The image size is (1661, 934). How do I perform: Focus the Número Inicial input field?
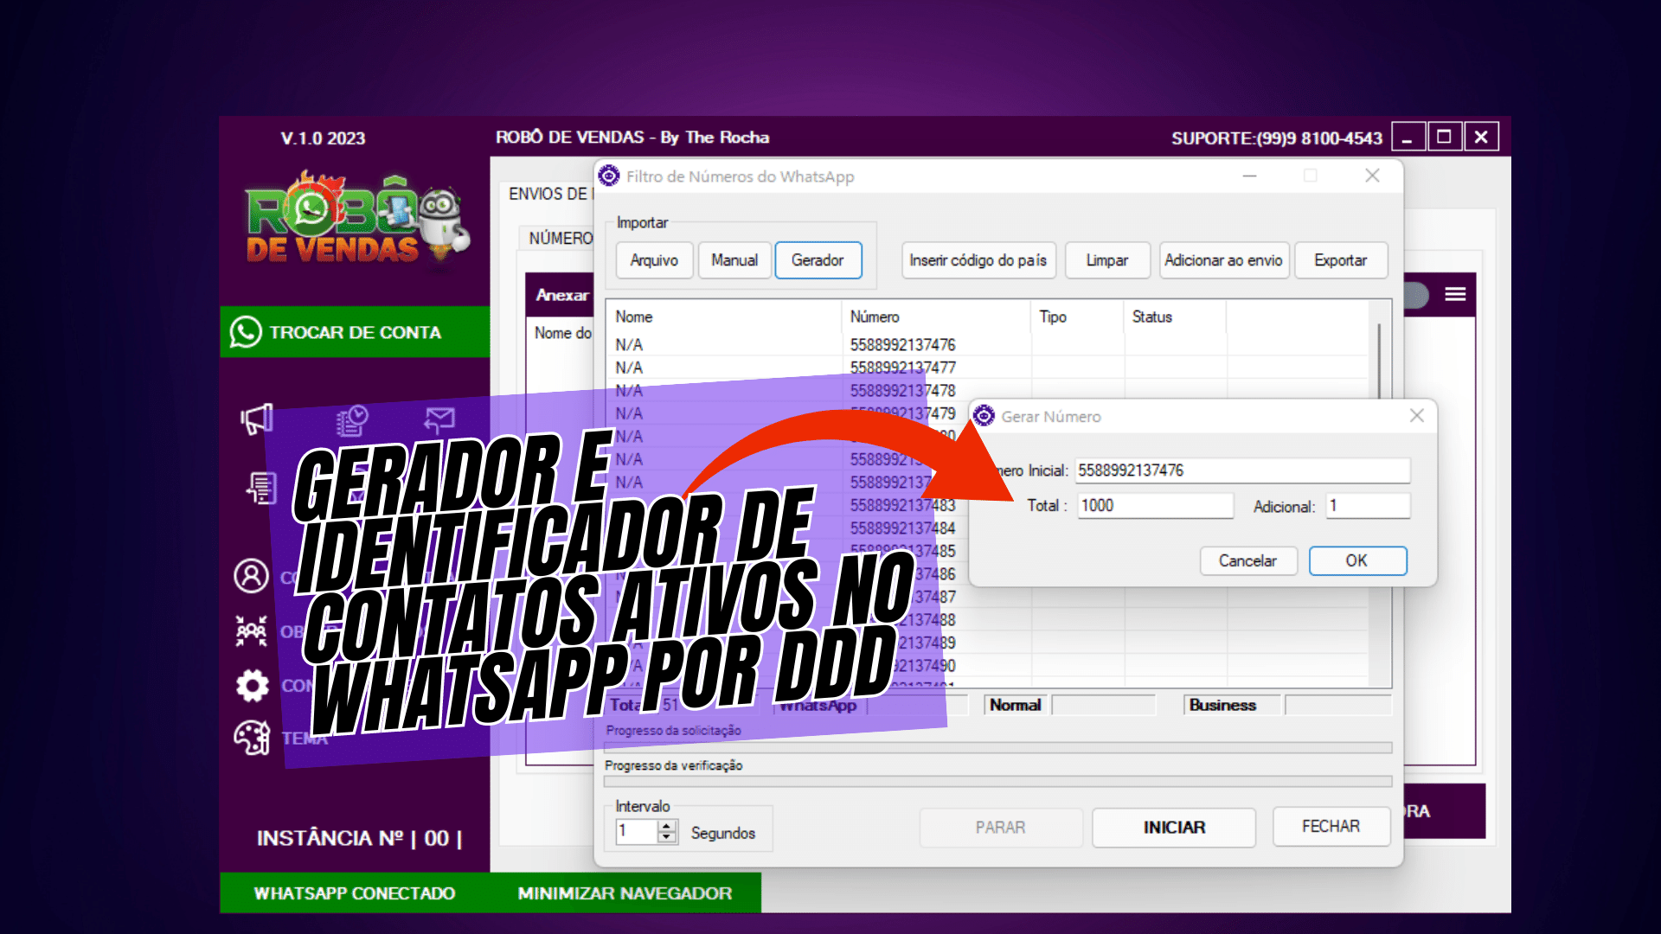(x=1242, y=470)
